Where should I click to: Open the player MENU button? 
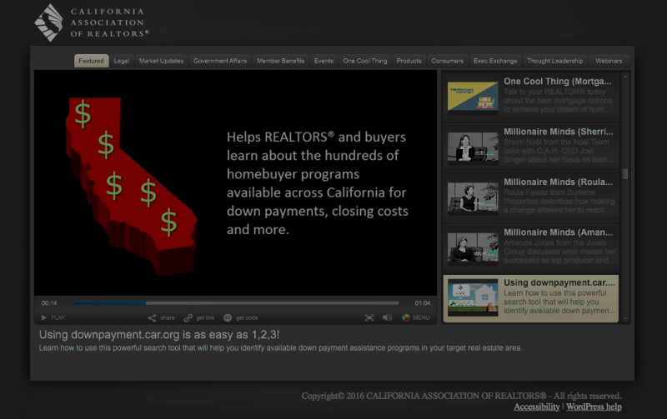pos(416,318)
